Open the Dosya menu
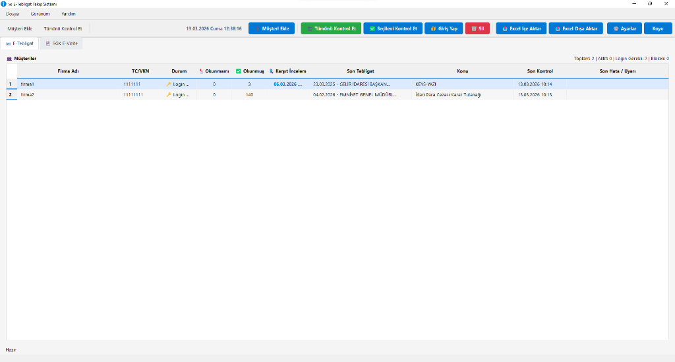The height and width of the screenshot is (362, 675). [13, 14]
